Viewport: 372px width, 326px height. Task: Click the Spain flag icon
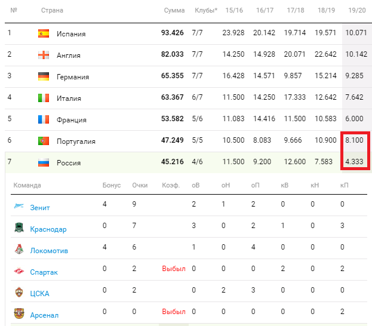[44, 33]
